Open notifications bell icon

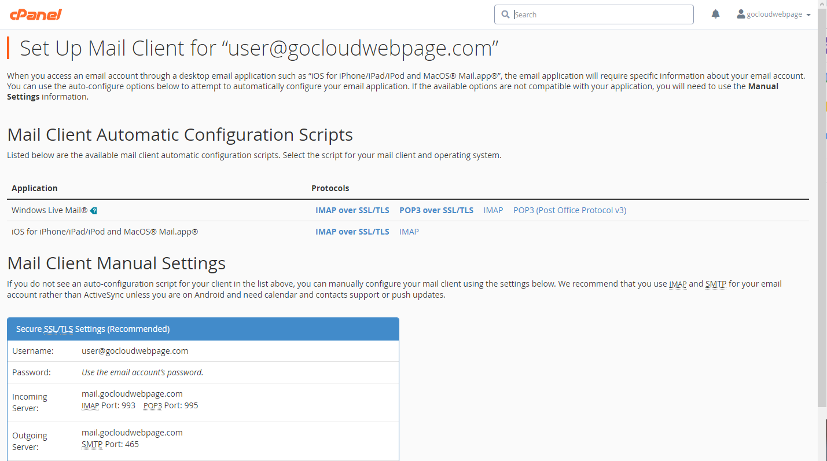(x=716, y=14)
